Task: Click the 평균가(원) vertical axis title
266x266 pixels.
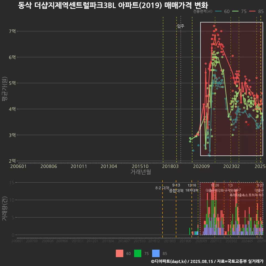Action: pyautogui.click(x=5, y=89)
